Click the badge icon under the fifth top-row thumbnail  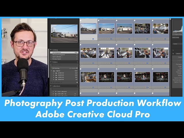165,39
